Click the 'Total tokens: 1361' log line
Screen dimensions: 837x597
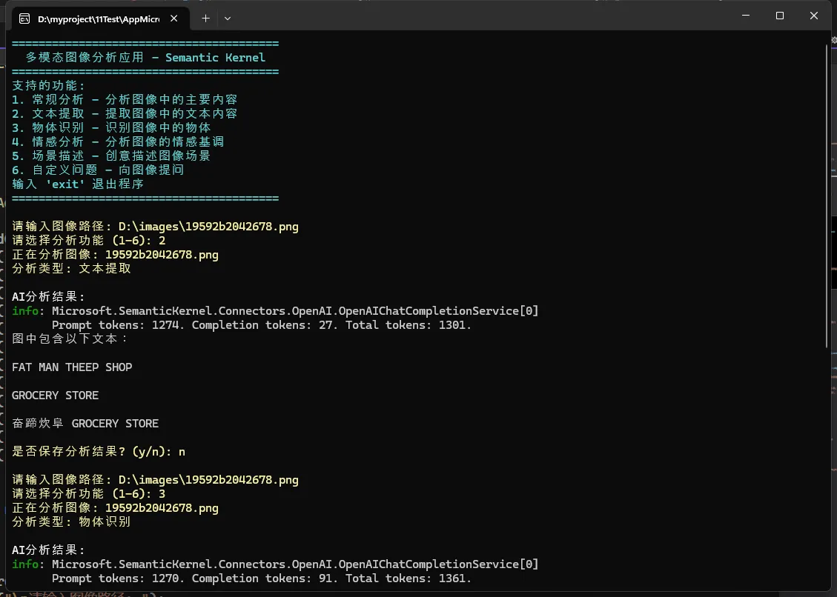pos(408,578)
